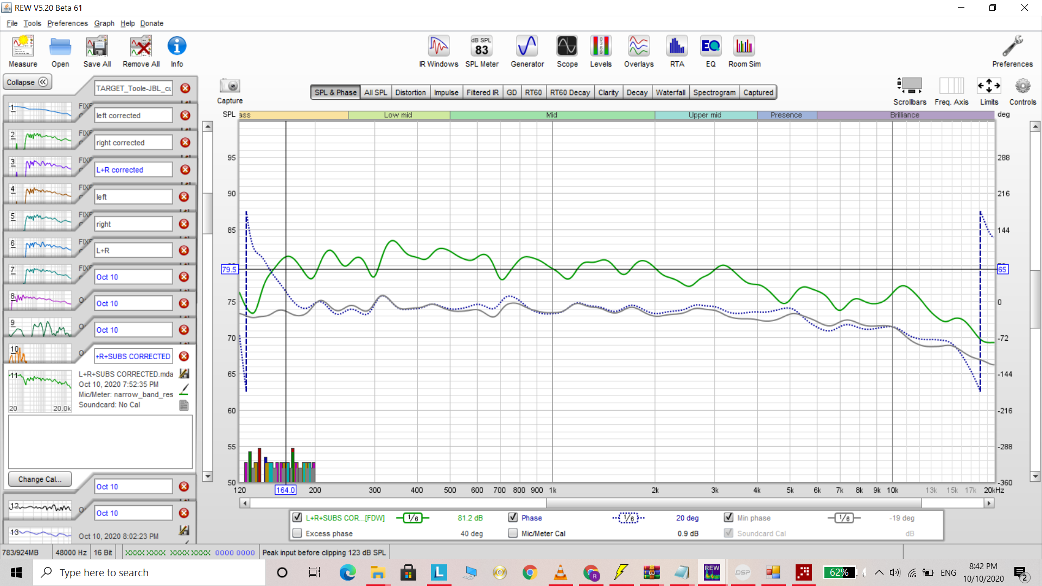
Task: Switch to the RT60 Decay tab
Action: point(570,92)
